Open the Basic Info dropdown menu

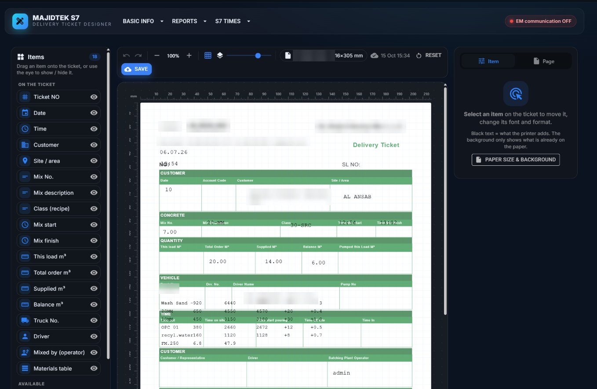(x=143, y=21)
